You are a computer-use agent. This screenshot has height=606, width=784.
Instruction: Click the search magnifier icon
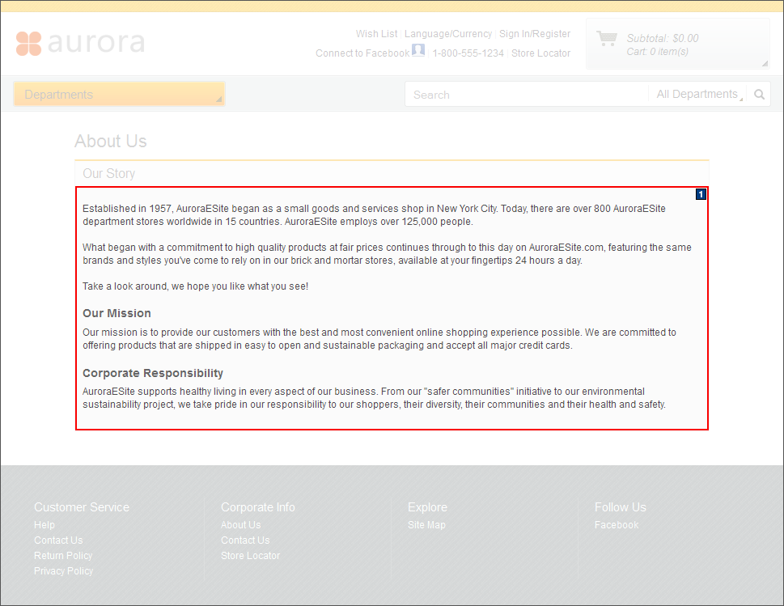[759, 95]
